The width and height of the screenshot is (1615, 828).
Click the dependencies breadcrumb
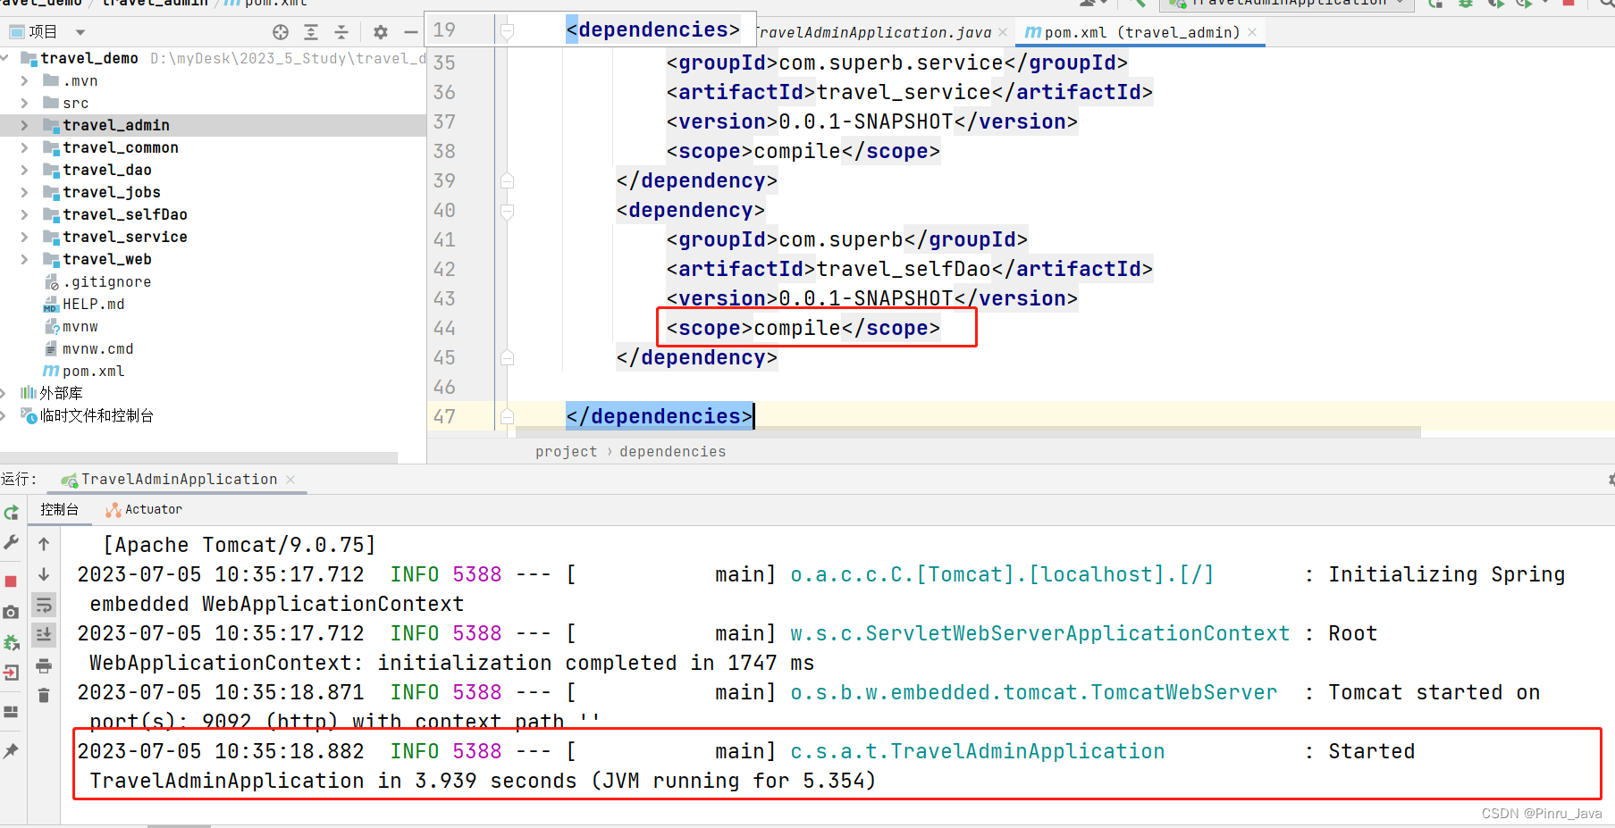[x=672, y=451]
